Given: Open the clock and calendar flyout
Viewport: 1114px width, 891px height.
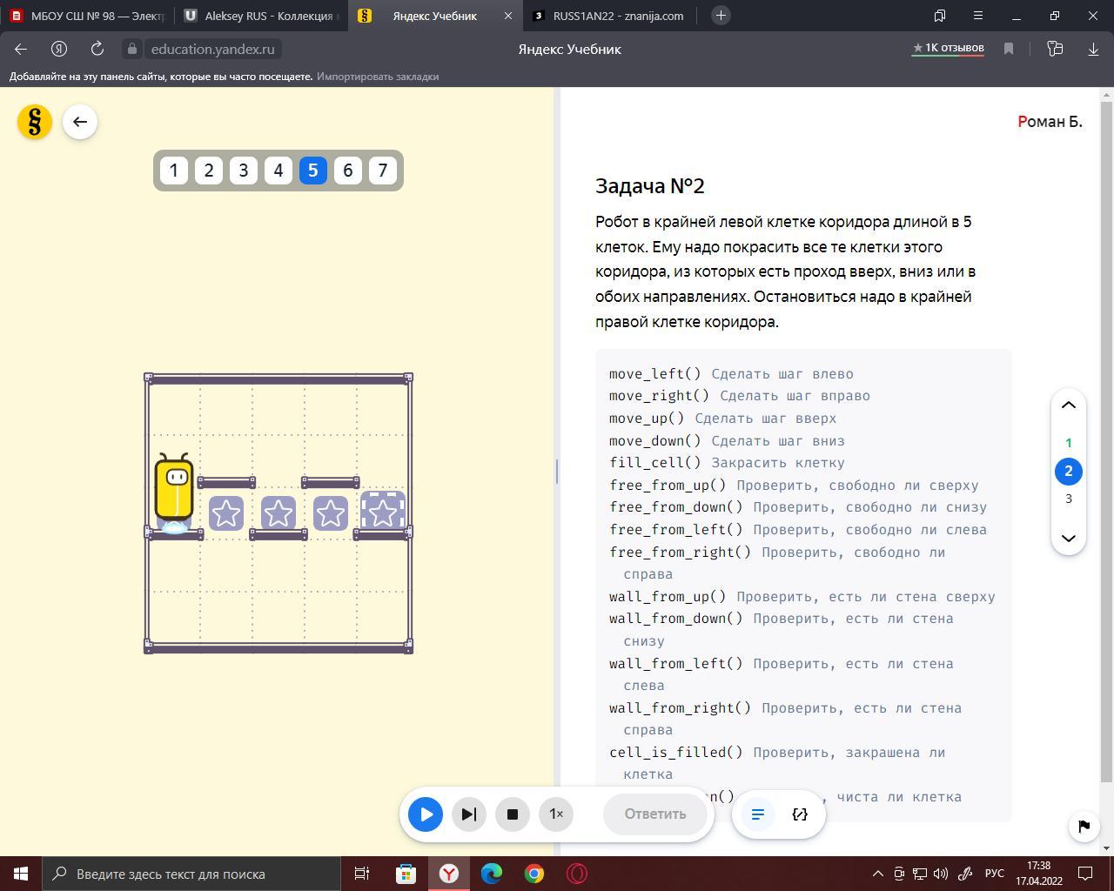Looking at the screenshot, I should 1039,874.
